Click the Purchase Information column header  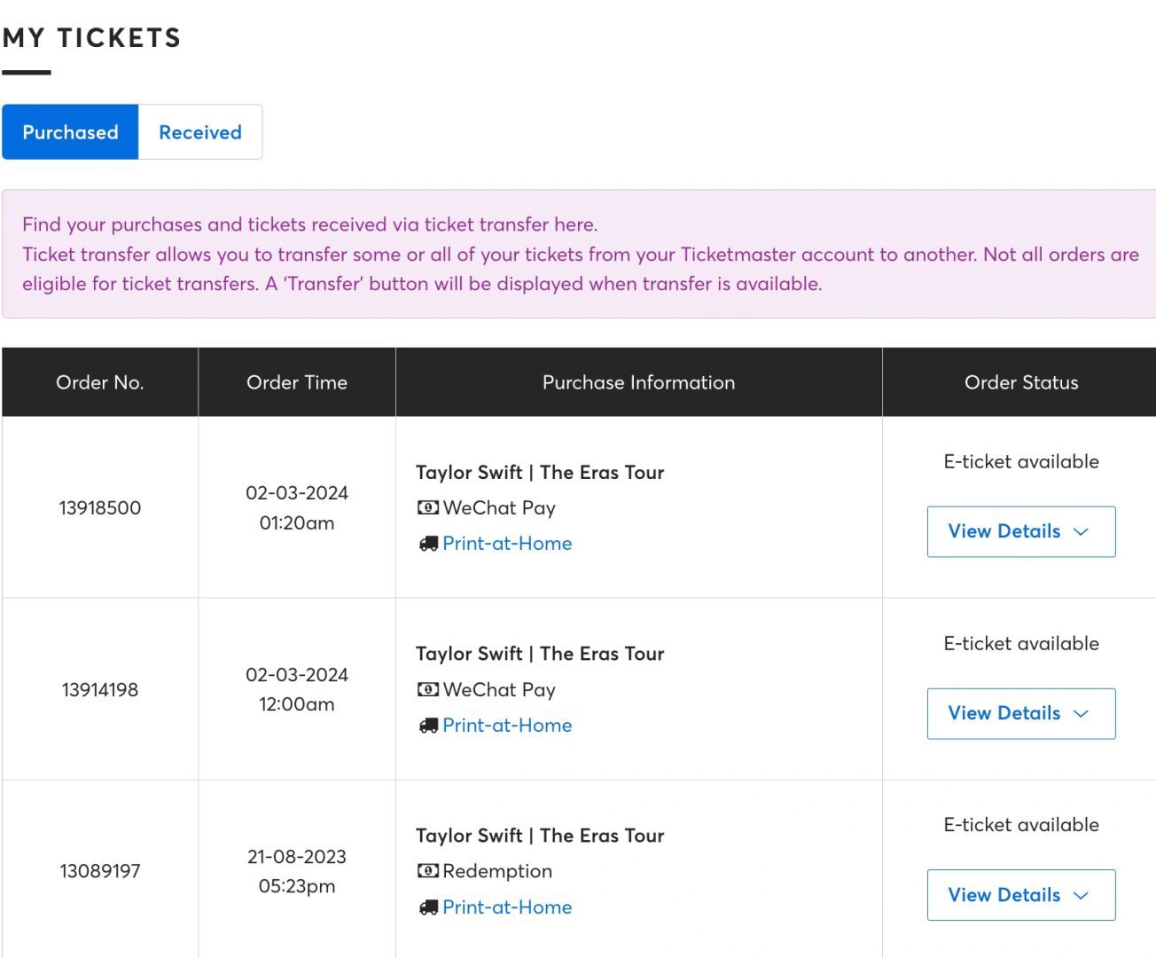(x=638, y=382)
